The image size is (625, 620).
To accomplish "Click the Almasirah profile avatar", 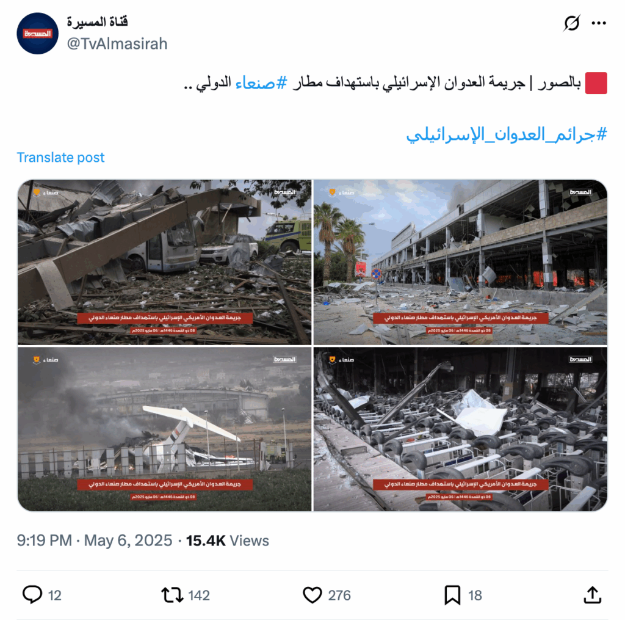I will pyautogui.click(x=37, y=34).
